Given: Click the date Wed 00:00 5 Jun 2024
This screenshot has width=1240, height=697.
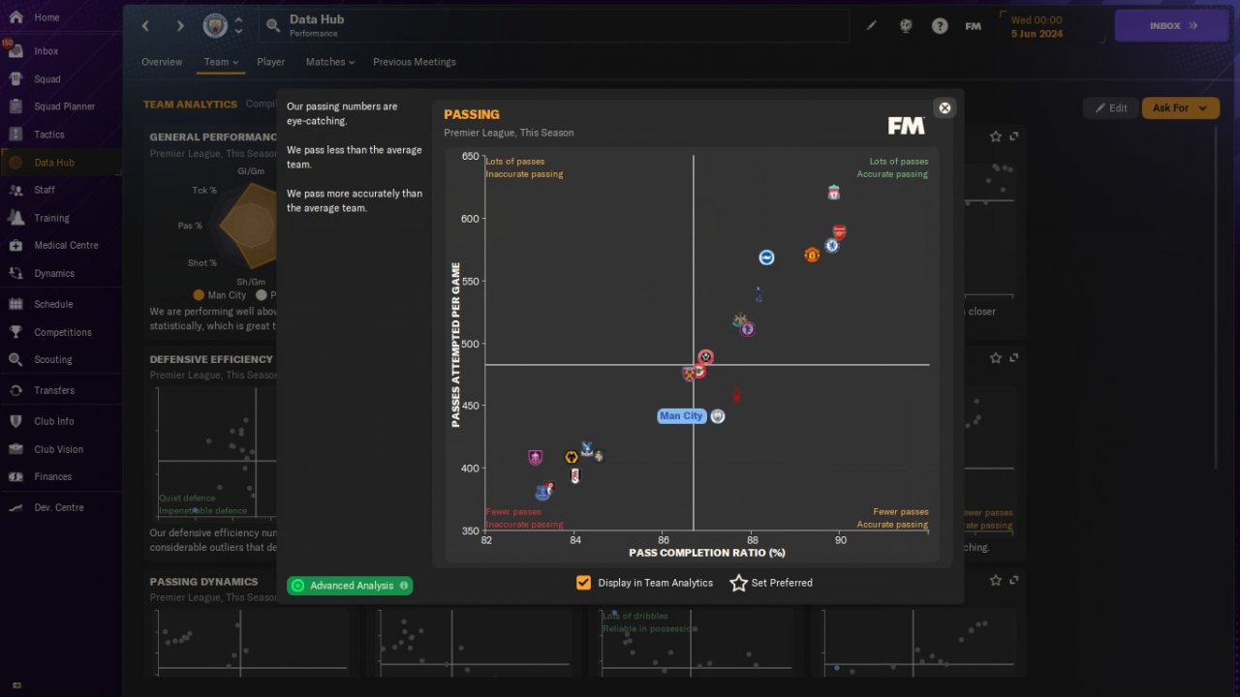Looking at the screenshot, I should click(x=1037, y=26).
